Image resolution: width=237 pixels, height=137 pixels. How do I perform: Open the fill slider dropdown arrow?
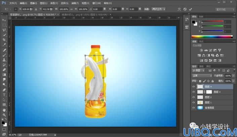point(233,81)
